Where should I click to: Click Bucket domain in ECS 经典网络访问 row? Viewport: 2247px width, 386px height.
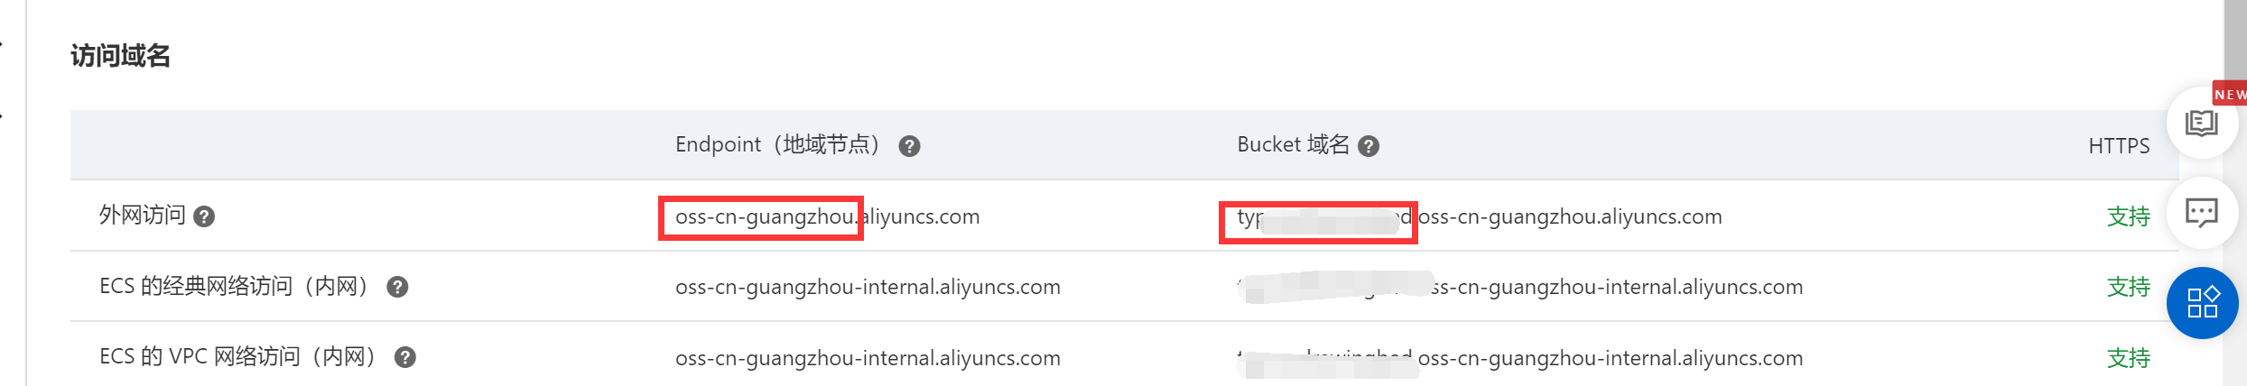click(x=1616, y=287)
